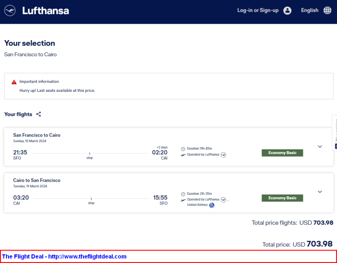
Task: Expand Cairo to San Francisco flight details
Action: [320, 192]
